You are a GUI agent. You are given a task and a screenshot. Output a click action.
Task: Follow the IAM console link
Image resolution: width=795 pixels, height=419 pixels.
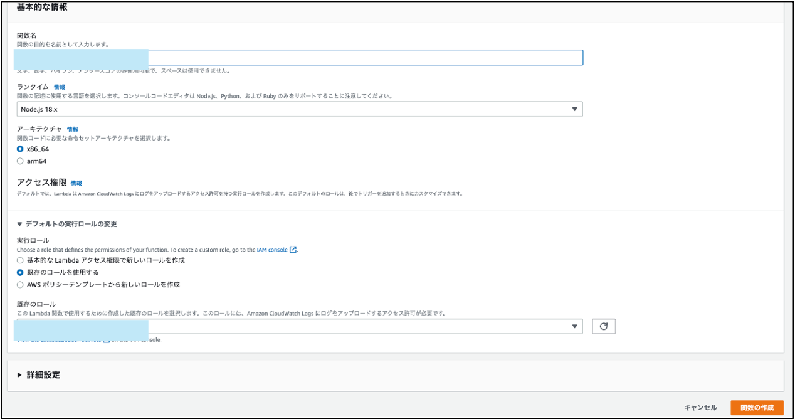[272, 249]
